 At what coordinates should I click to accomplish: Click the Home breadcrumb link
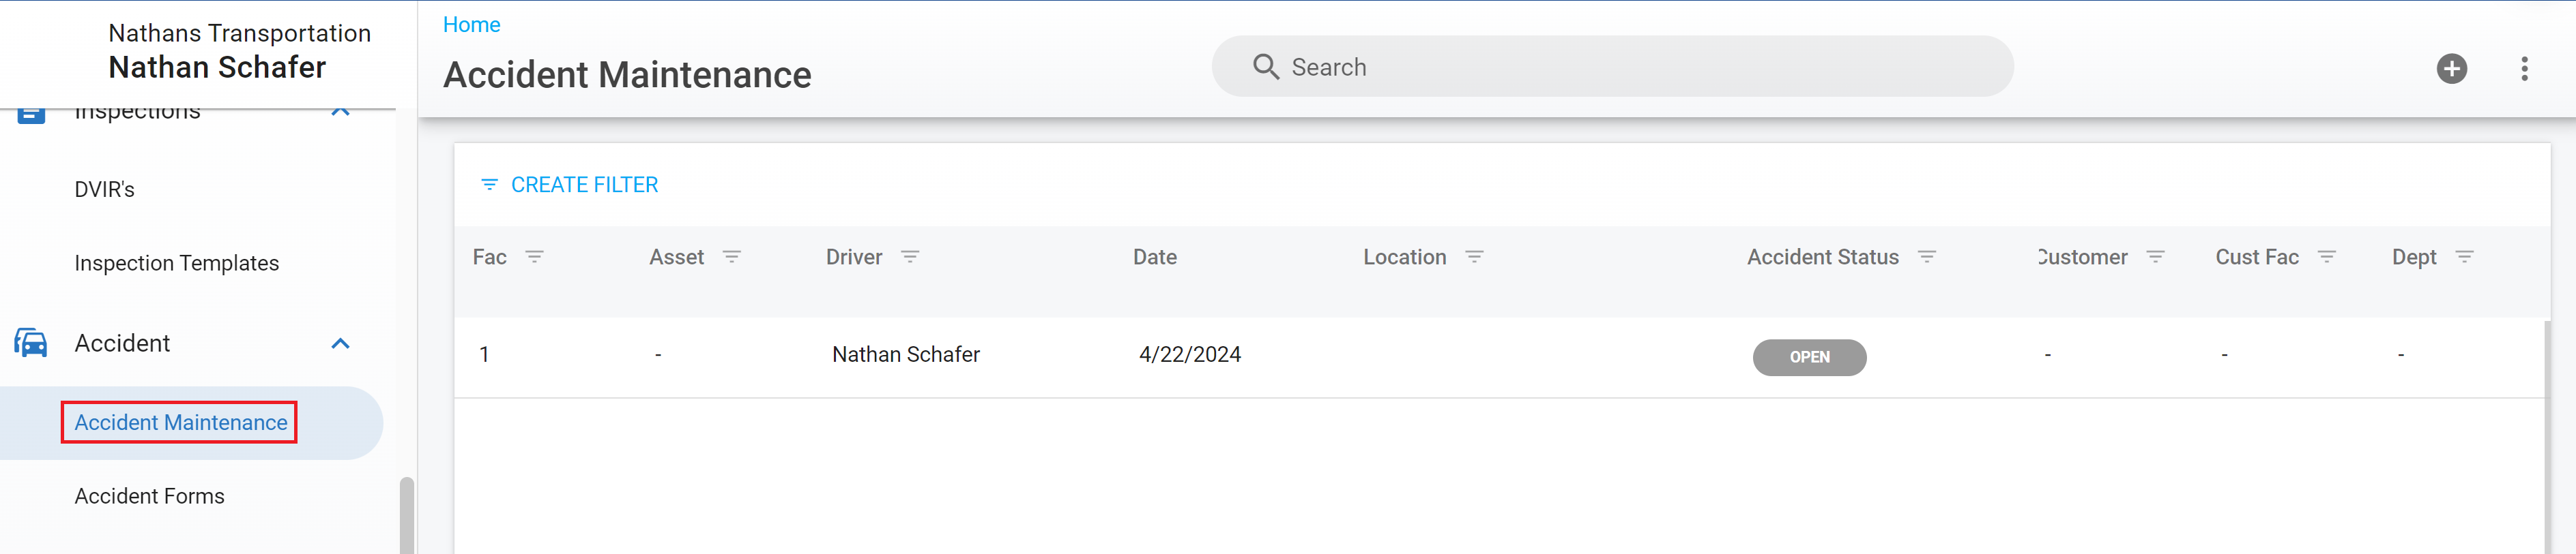[471, 24]
